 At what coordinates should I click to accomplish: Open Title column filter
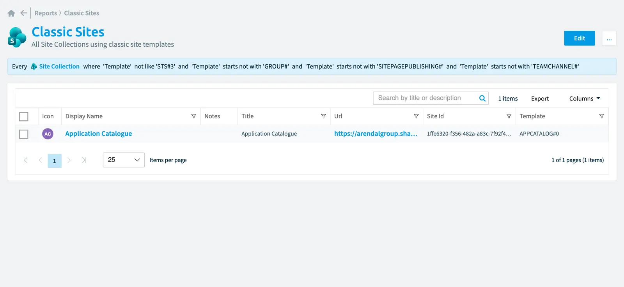click(x=323, y=116)
